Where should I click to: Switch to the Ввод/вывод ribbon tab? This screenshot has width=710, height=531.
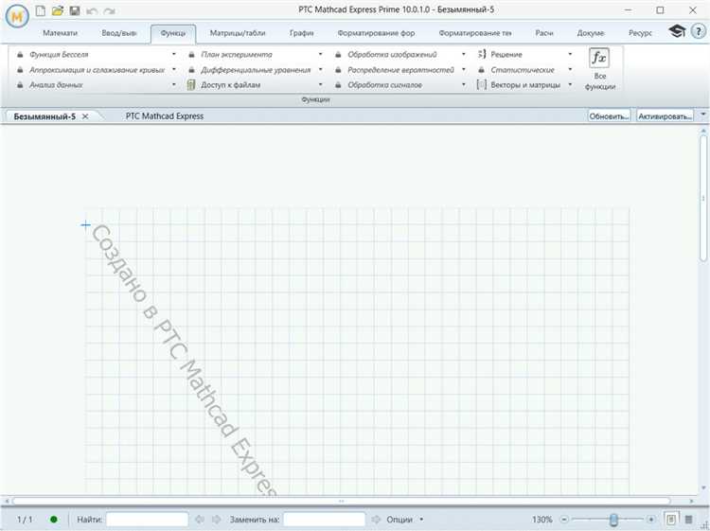[x=119, y=33]
